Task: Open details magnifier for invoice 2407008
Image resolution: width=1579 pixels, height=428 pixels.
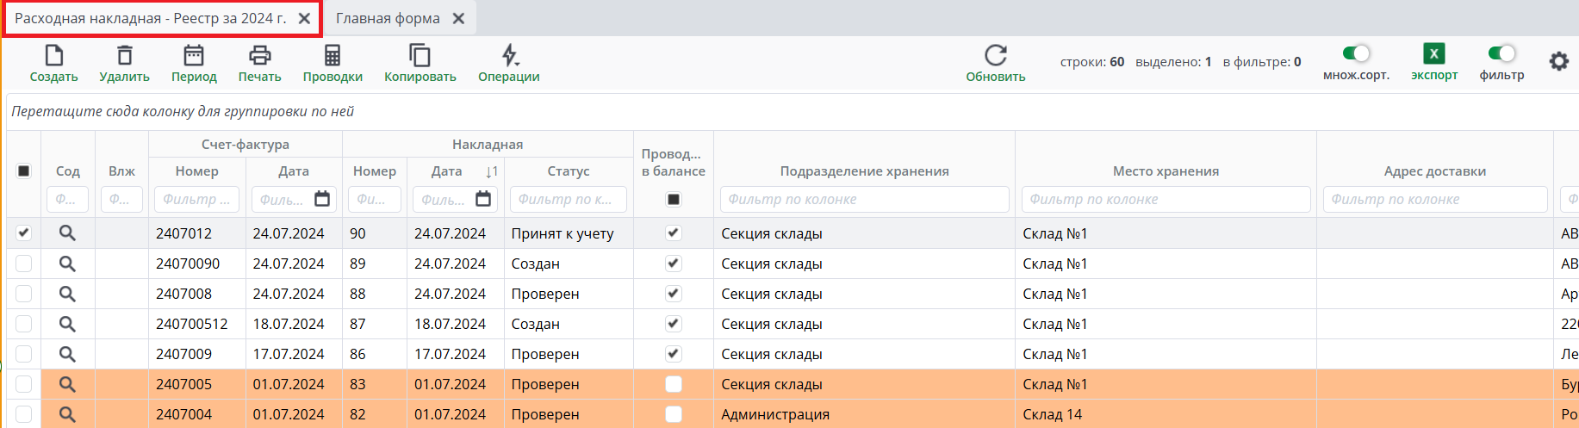Action: coord(67,294)
